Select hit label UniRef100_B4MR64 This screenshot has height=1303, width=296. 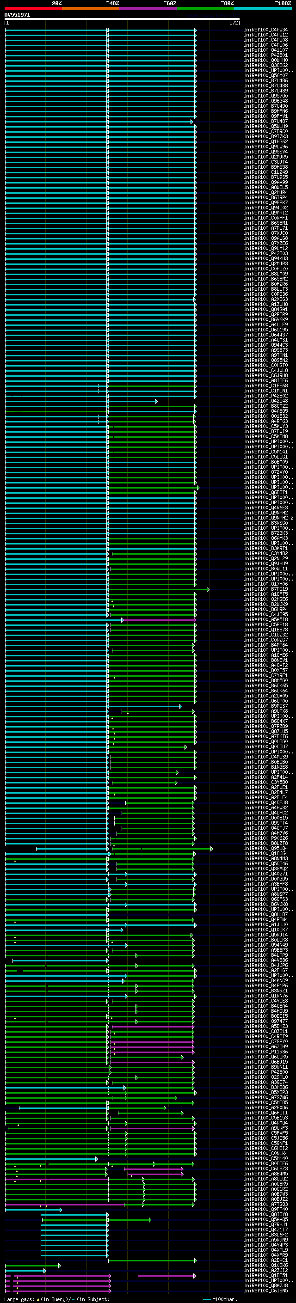click(265, 645)
